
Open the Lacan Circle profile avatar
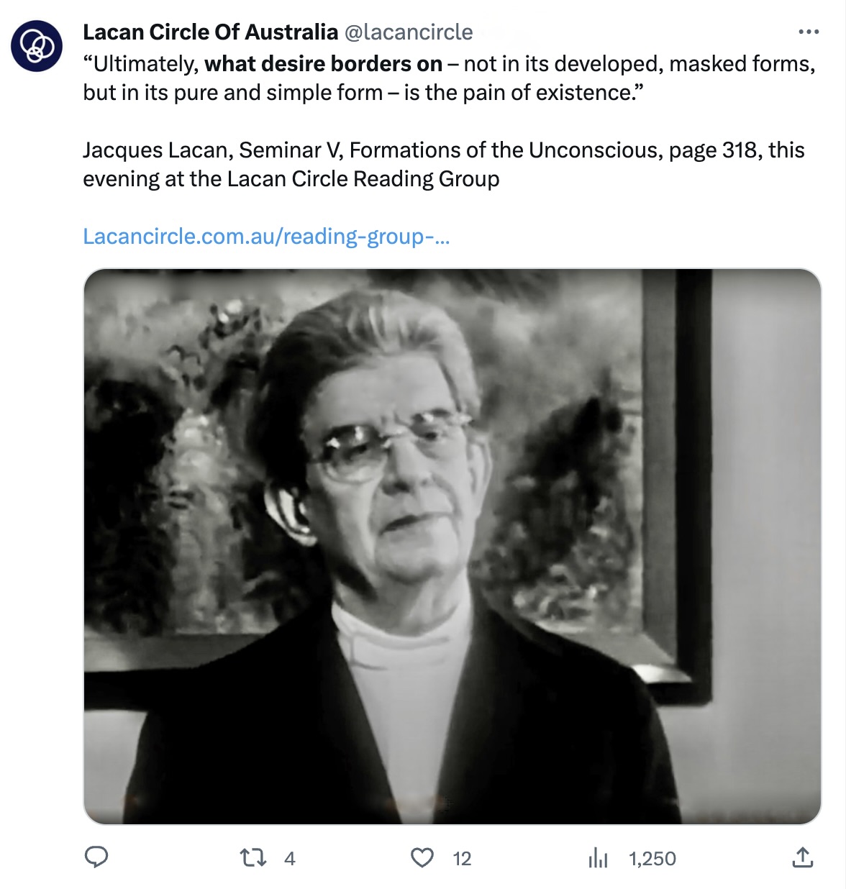click(37, 45)
